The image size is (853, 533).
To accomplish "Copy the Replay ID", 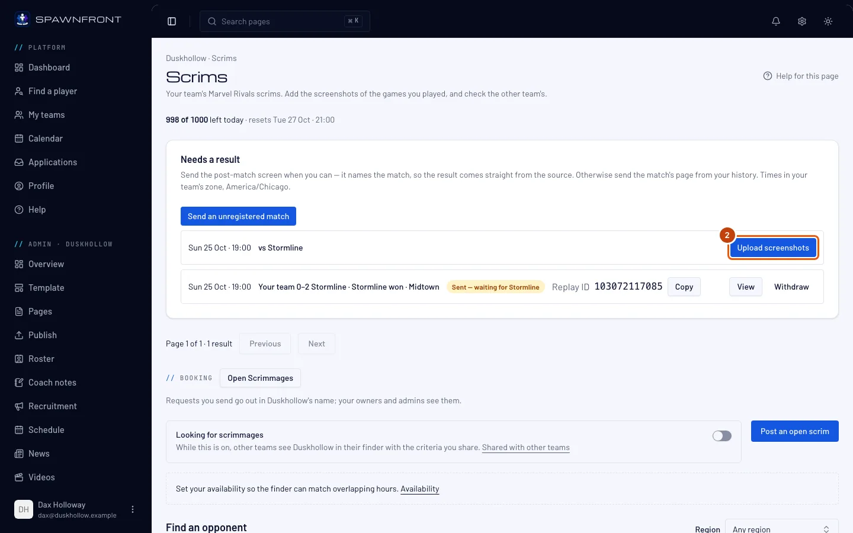I will point(684,287).
